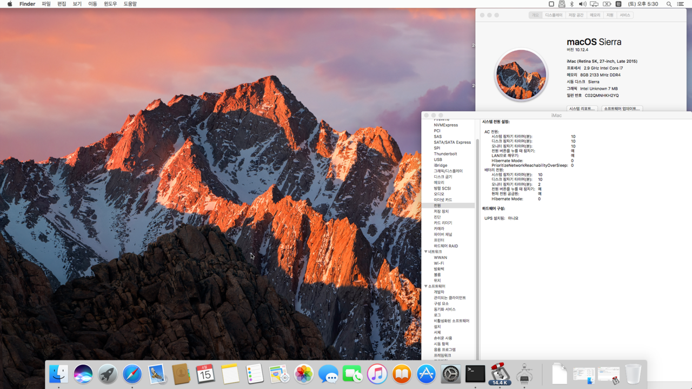The width and height of the screenshot is (692, 389).
Task: Open System Information chip icon in Dock
Action: click(x=524, y=374)
